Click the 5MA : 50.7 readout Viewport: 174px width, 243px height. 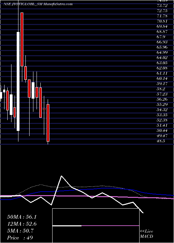(20, 231)
